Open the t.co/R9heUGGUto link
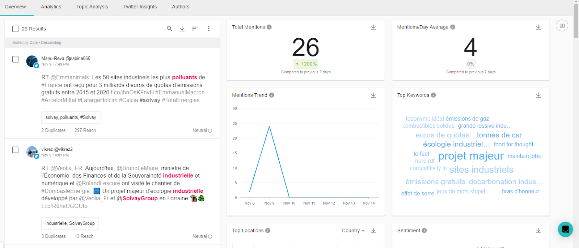The width and height of the screenshot is (579, 248). [x=64, y=206]
